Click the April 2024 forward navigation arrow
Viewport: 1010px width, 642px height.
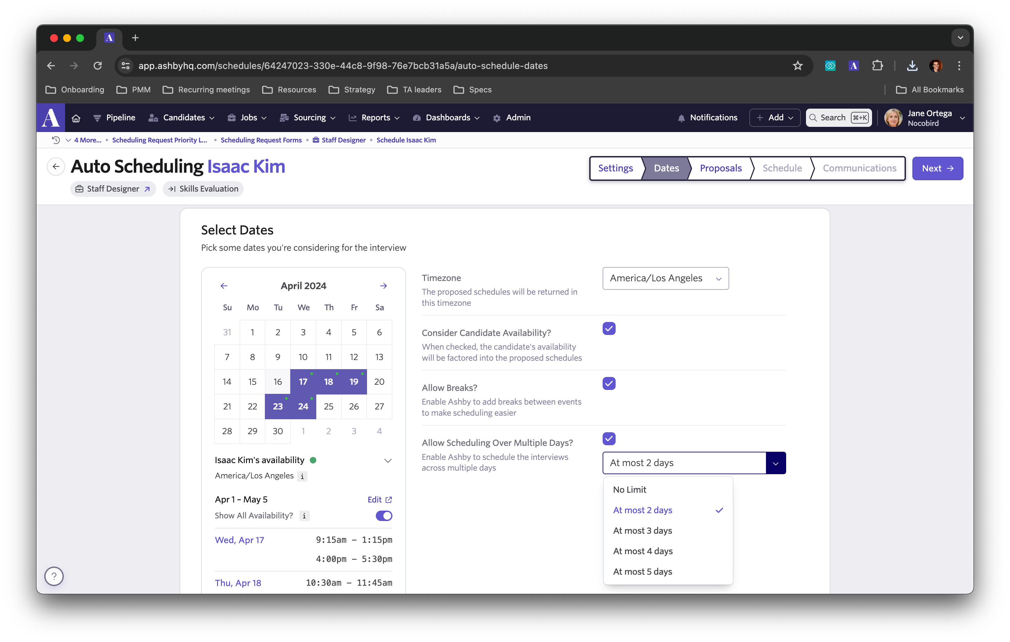click(x=384, y=285)
